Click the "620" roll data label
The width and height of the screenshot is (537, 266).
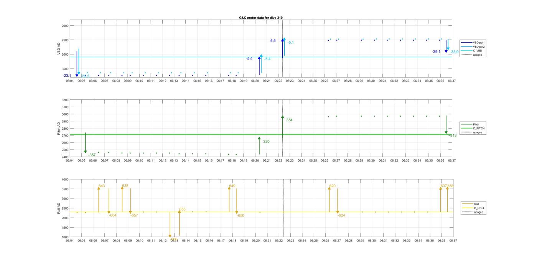click(332, 186)
